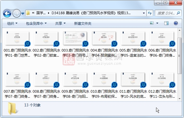Close the Explorer window
This screenshot has height=118, width=184.
coord(176,3)
